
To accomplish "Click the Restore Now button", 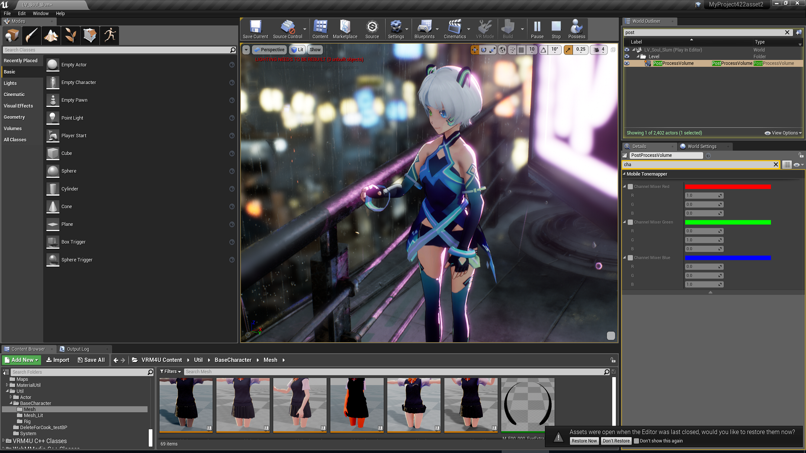I will coord(584,441).
